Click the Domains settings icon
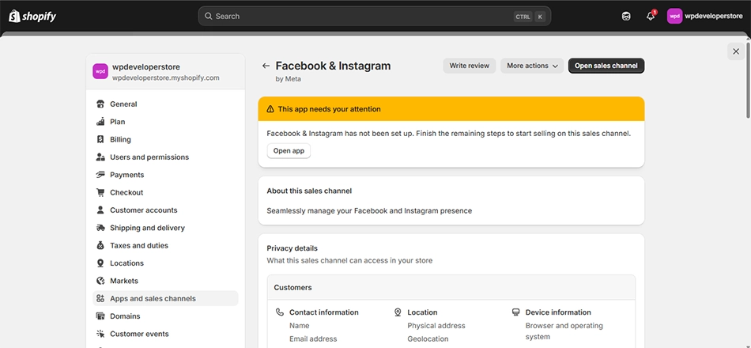This screenshot has height=348, width=751. (x=100, y=316)
